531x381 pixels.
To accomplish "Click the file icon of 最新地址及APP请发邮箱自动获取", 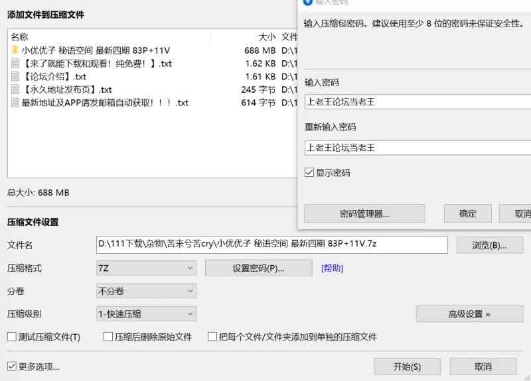I will (15, 103).
